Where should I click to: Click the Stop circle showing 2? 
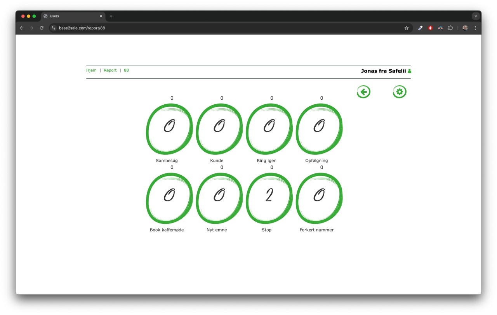[x=269, y=198]
